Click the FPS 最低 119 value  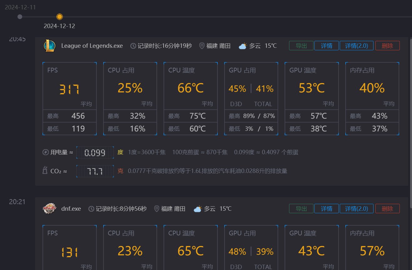78,129
